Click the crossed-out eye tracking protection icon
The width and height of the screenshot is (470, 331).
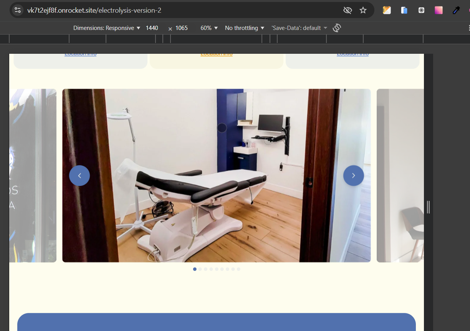(348, 10)
